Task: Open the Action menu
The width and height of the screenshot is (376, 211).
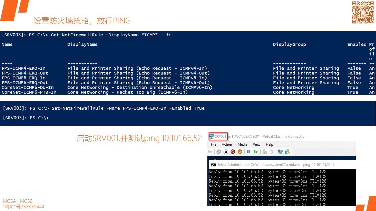Action: [x=227, y=144]
